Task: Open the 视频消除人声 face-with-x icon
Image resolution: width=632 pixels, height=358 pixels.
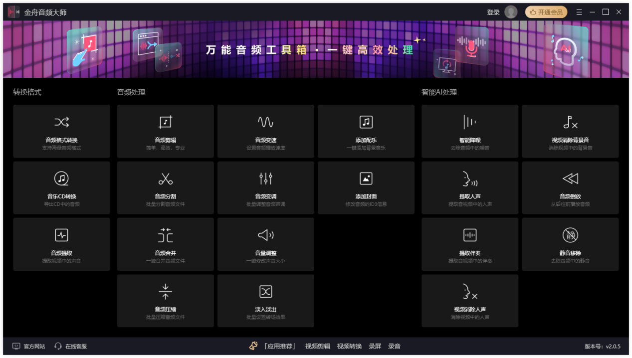Action: [x=469, y=292]
